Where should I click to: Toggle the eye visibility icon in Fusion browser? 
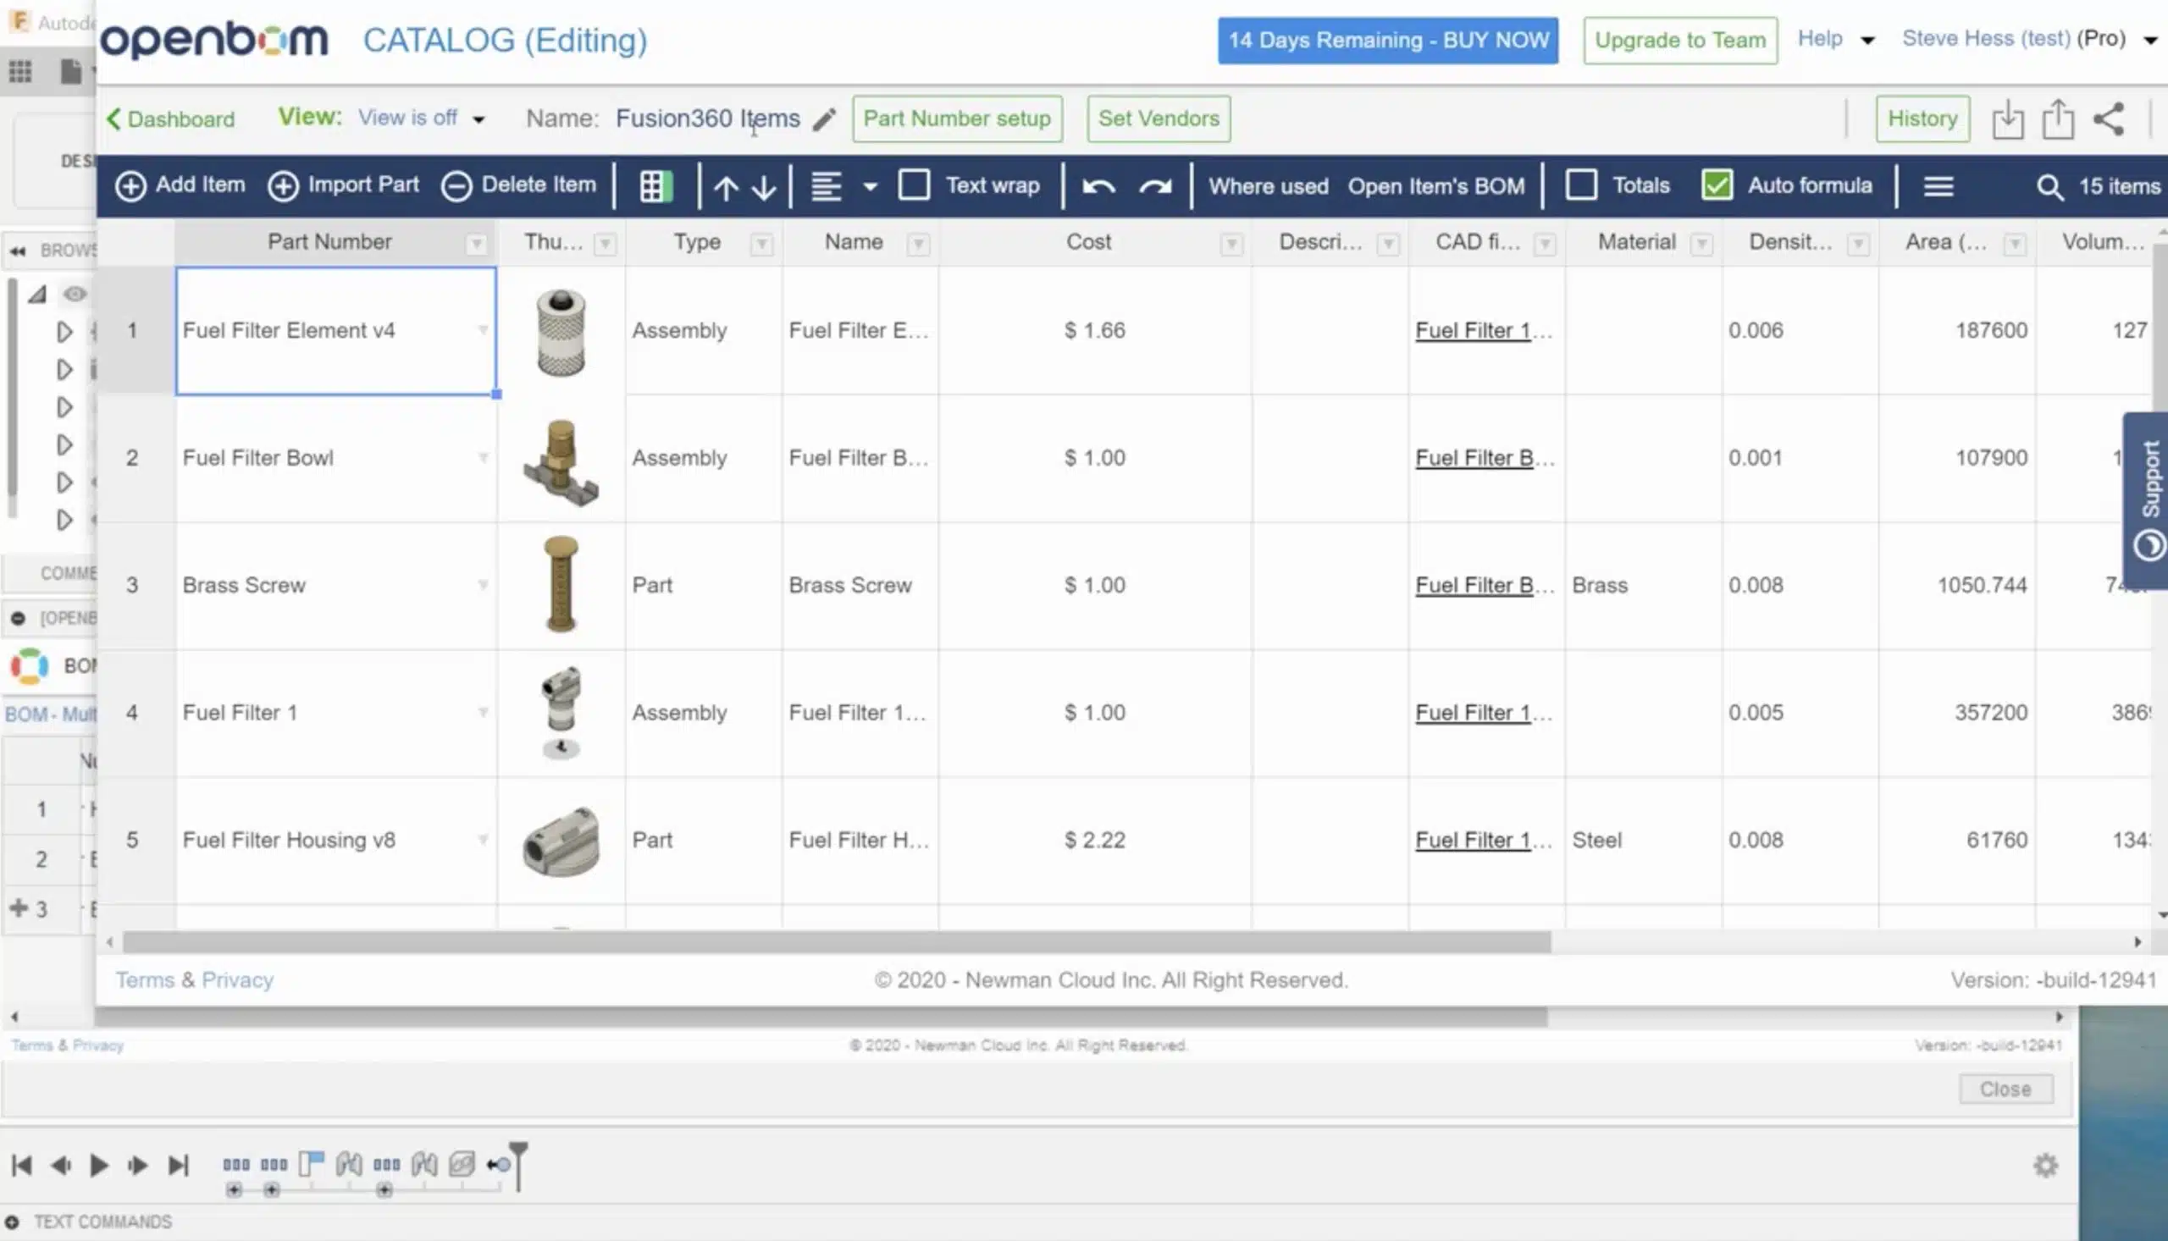click(75, 294)
